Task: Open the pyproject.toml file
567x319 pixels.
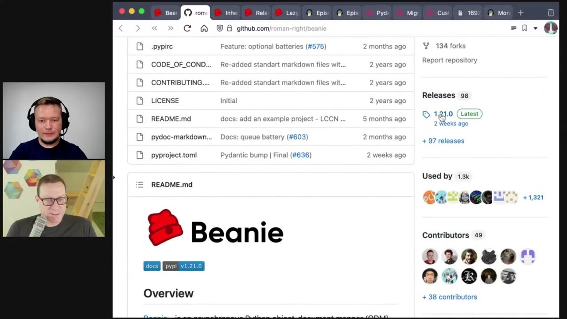Action: [x=174, y=155]
